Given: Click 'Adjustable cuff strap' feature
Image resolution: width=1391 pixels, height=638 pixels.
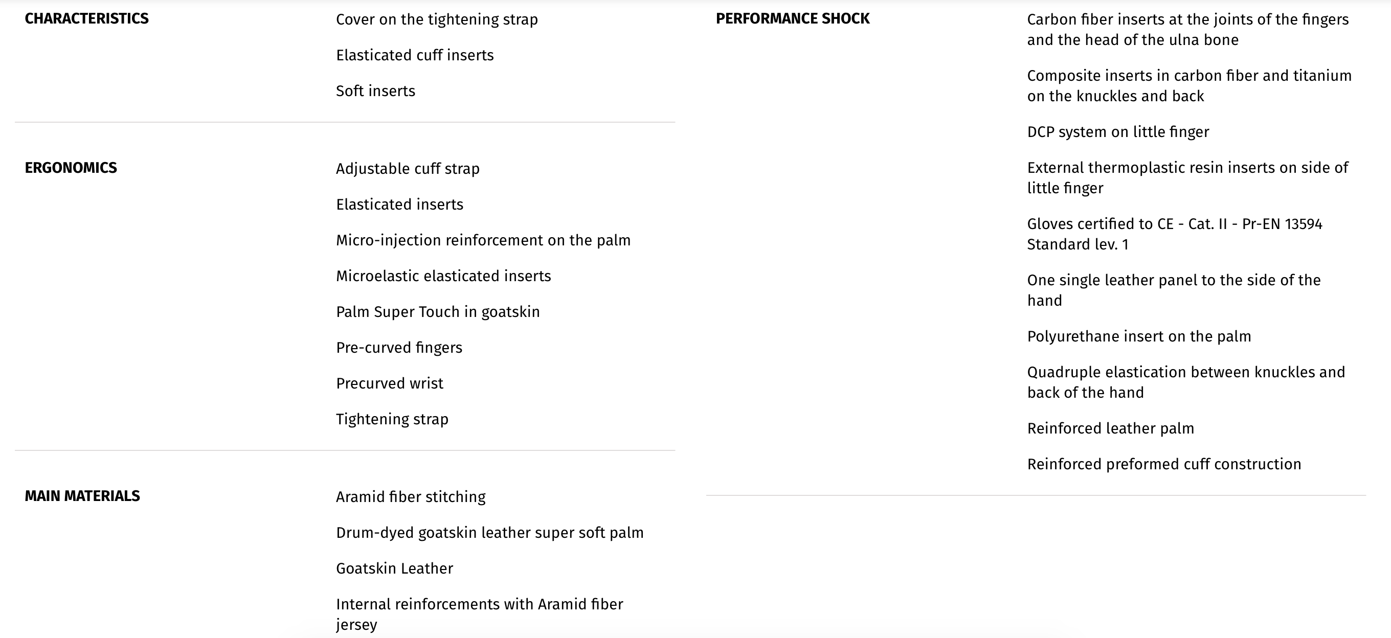Looking at the screenshot, I should [408, 168].
